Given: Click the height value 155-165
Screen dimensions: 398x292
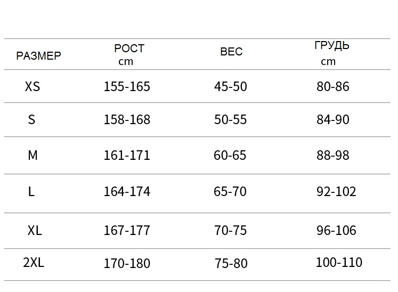Looking at the screenshot, I should (x=127, y=86).
